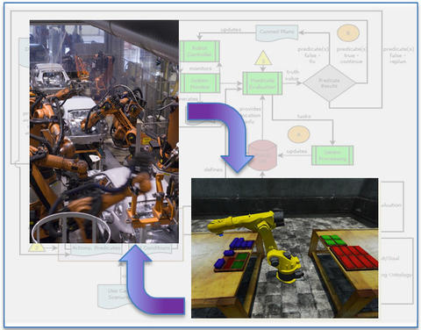
Task: Click the small yellow triangle below factory photo
Action: click(x=37, y=247)
